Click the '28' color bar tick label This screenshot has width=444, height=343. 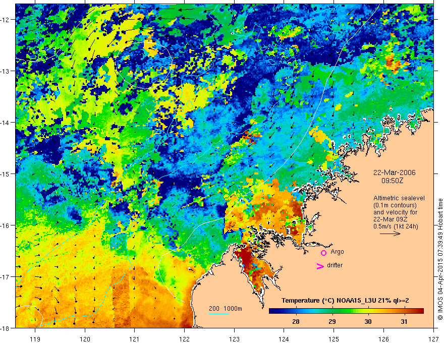[296, 321]
